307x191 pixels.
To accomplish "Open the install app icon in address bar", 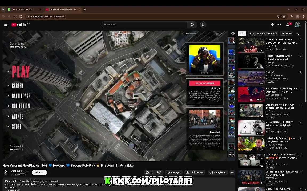I will 279,16.
